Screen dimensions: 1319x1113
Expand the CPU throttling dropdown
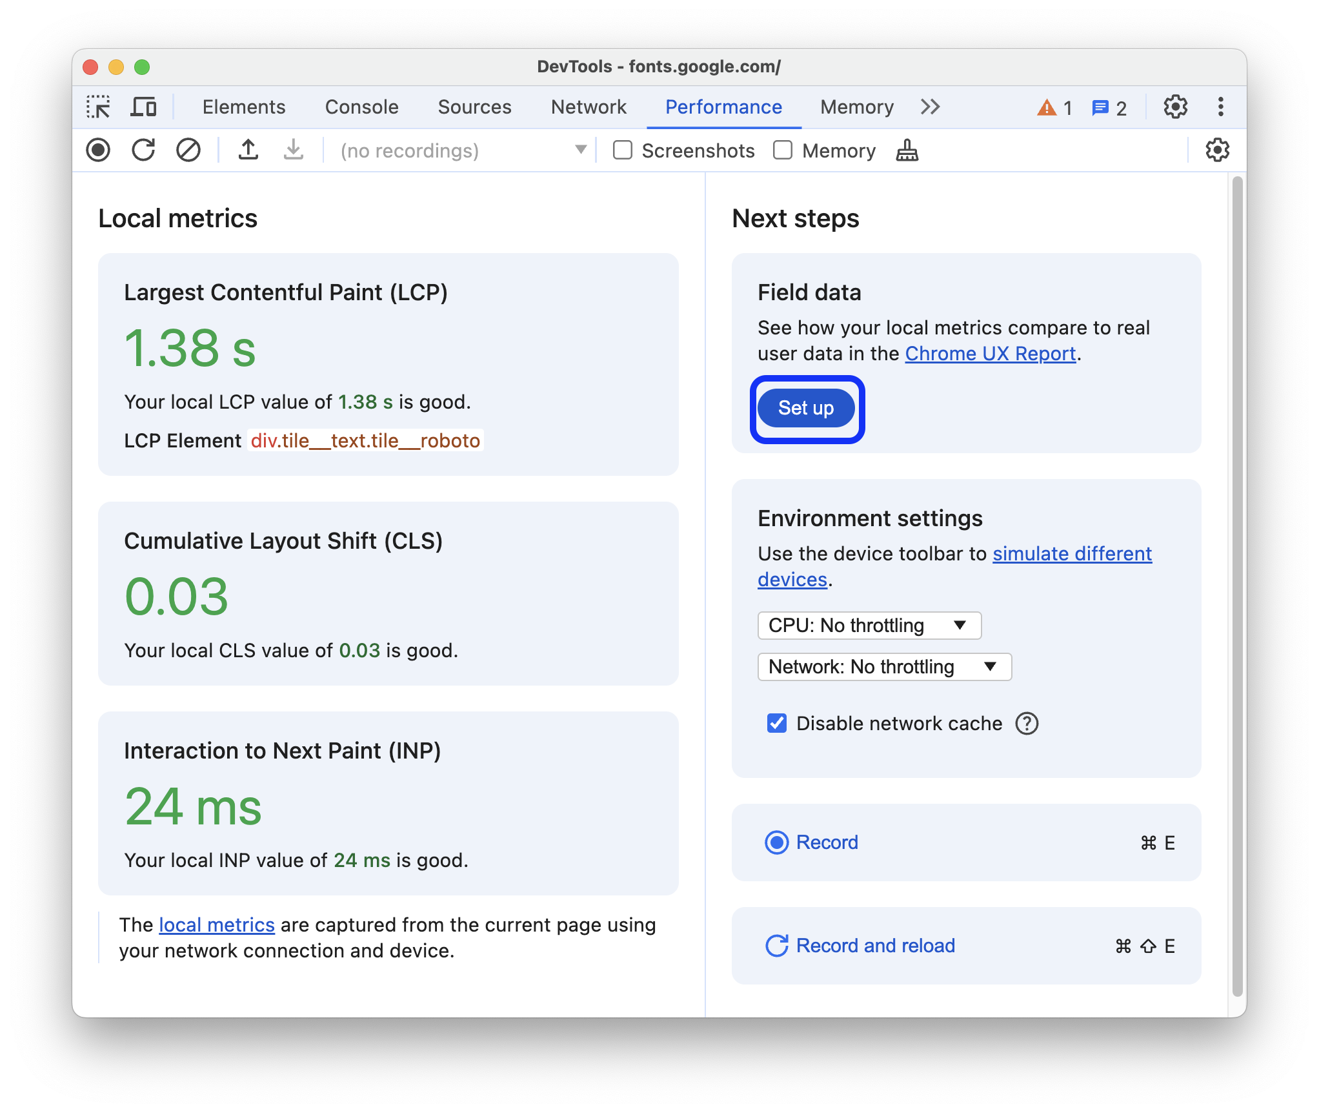click(x=867, y=625)
